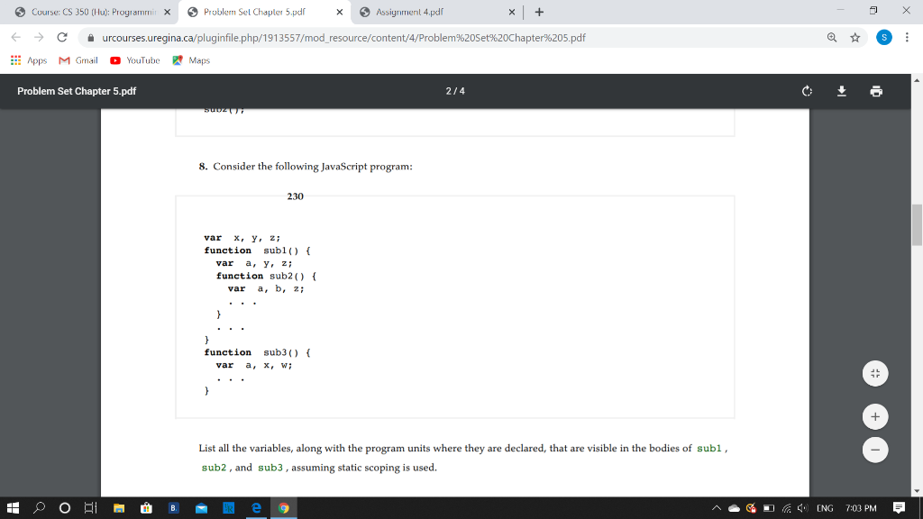
Task: Open Microsoft Edge from the taskbar
Action: point(256,507)
